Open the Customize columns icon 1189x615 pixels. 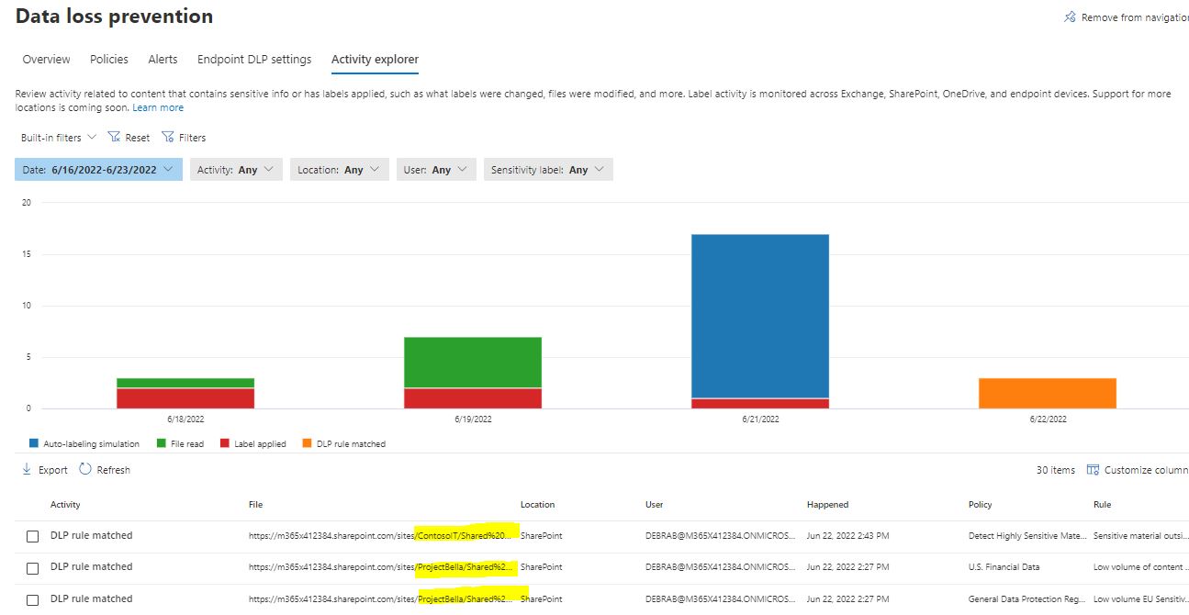1093,469
